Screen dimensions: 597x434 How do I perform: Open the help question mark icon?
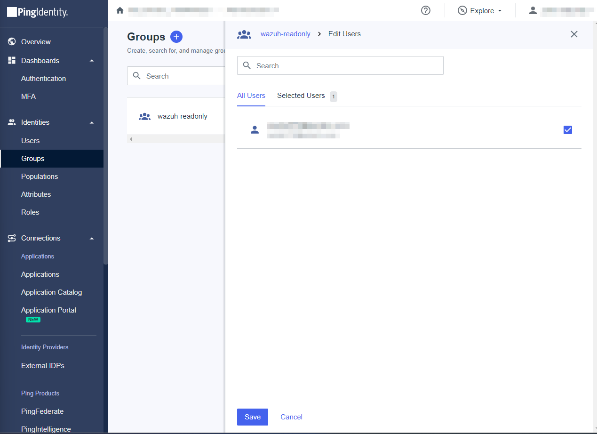click(x=426, y=10)
